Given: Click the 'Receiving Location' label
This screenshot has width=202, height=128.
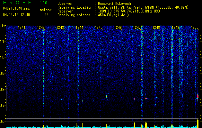Looking at the screenshot, I should coord(75,7).
